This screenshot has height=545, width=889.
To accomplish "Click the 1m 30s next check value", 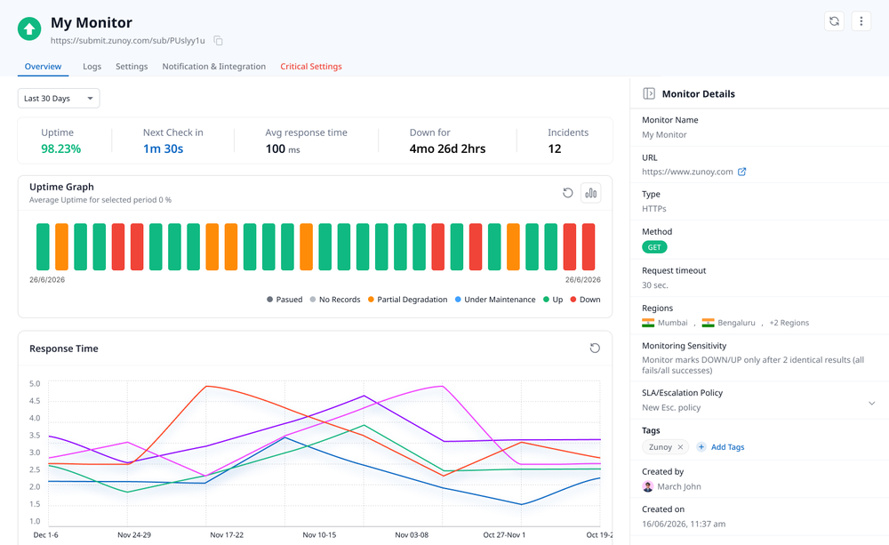I will point(163,148).
